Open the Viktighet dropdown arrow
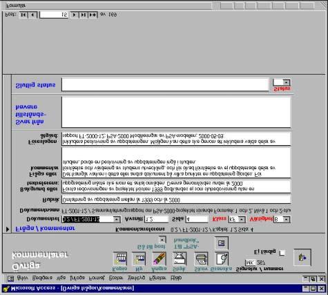 287,219
